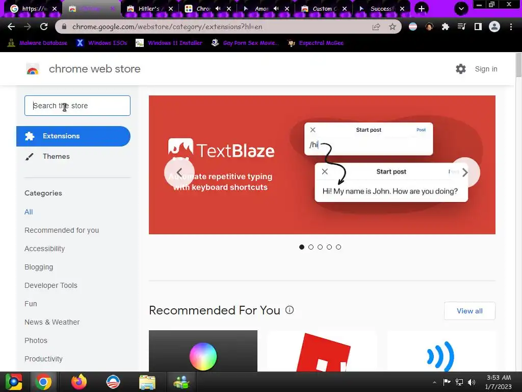Select the third carousel dot

pos(320,247)
